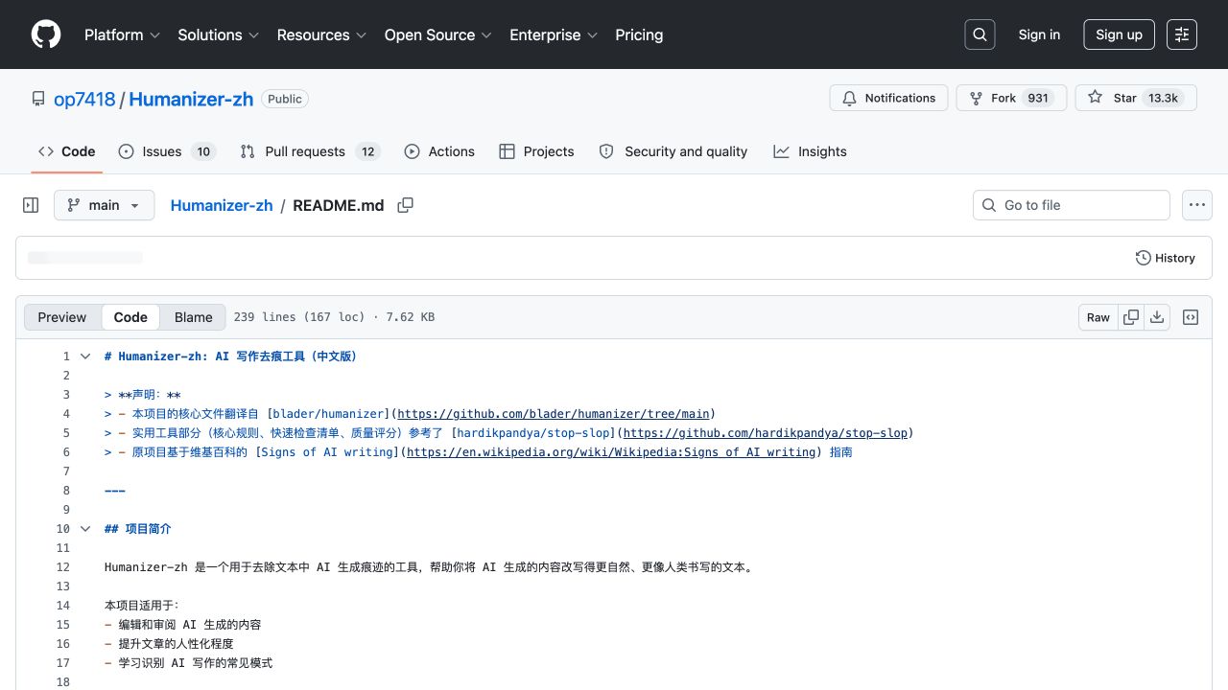Open hardikpandya/stop-slop URL in line 5

765,433
